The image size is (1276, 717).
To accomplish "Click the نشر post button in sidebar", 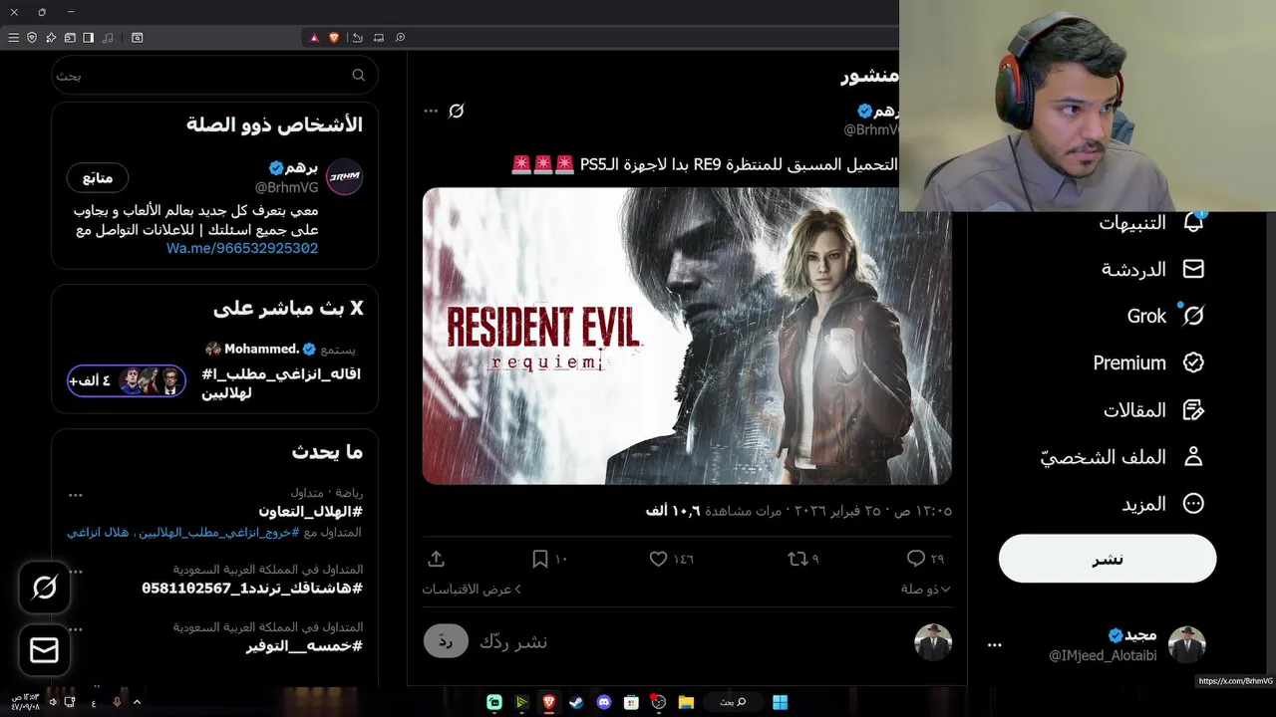I will tap(1108, 559).
